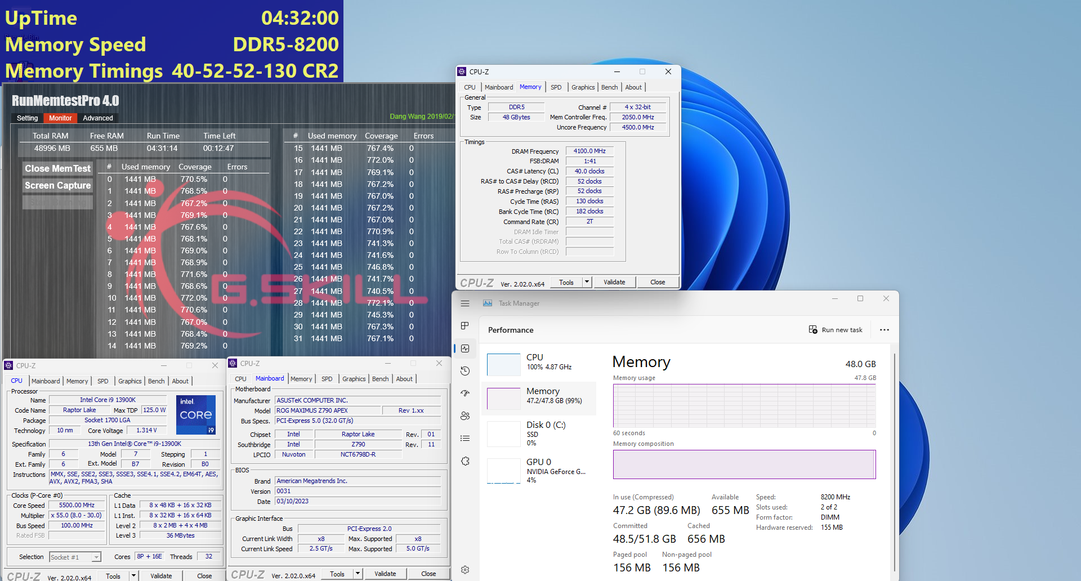1081x581 pixels.
Task: Click the Screen Capture button
Action: tap(57, 185)
